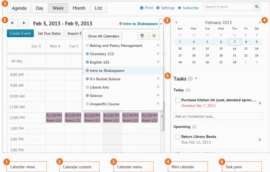Click the next week arrow

click(x=24, y=23)
